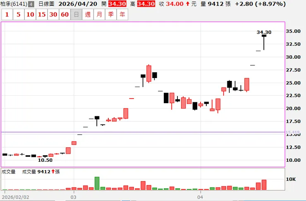
Task: Select the 5-minute interval tab
Action: [19, 14]
